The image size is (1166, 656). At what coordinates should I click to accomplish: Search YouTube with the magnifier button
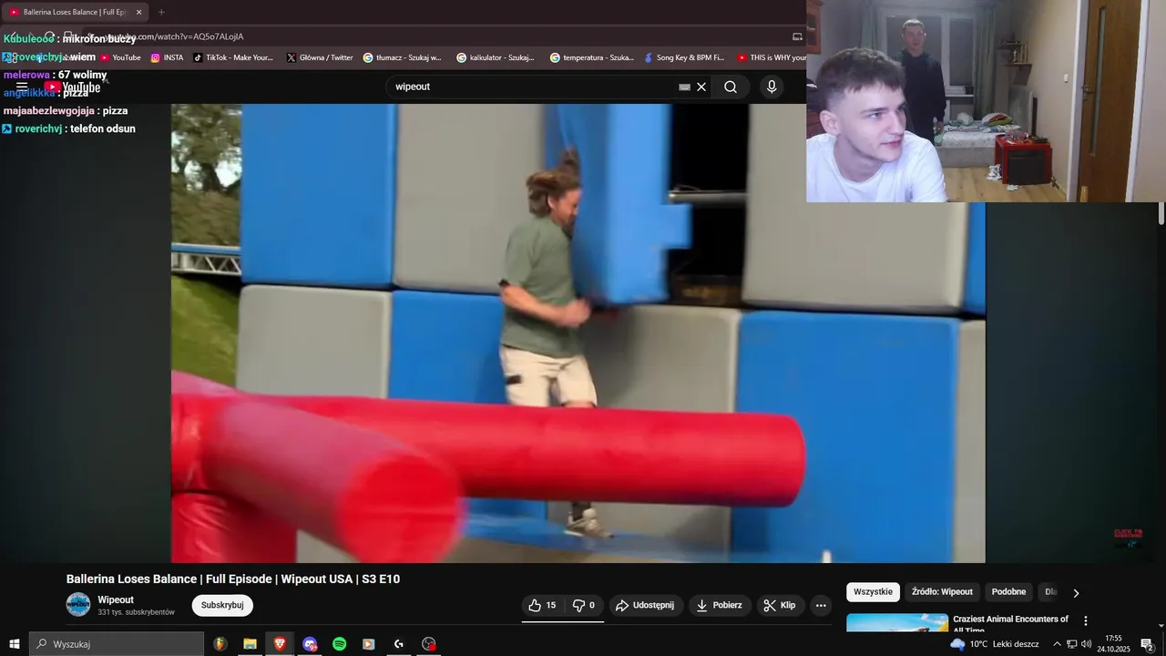tap(731, 87)
